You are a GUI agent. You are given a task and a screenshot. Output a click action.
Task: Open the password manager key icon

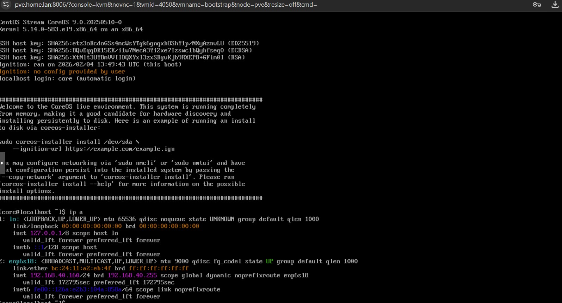537,5
